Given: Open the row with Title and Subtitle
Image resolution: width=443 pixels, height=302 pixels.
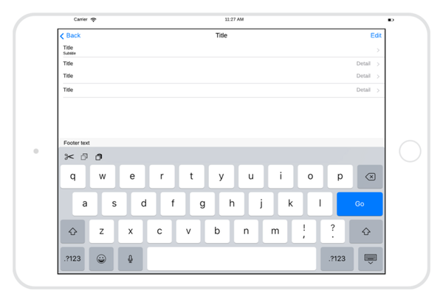Looking at the screenshot, I should click(220, 50).
